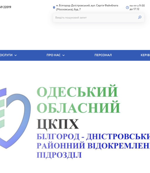Click the Білгород-Дністровський street address text
The height and width of the screenshot is (173, 150).
pos(87,7)
